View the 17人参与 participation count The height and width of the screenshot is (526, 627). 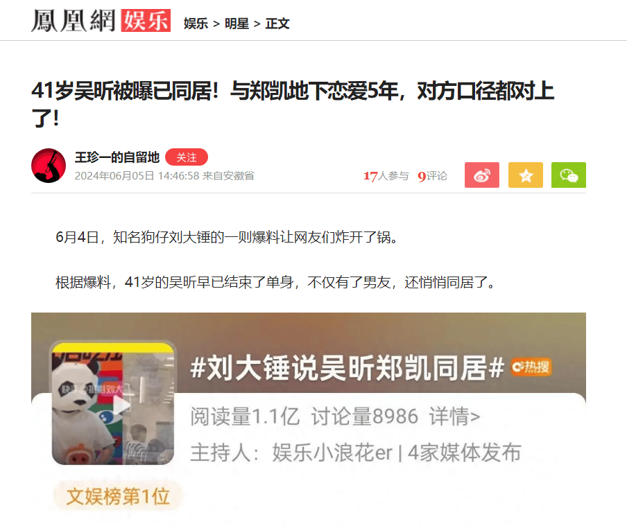[x=386, y=176]
